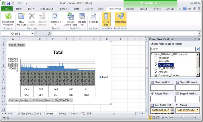Click the insert function fx icon
The width and height of the screenshot is (203, 122).
(x=49, y=33)
